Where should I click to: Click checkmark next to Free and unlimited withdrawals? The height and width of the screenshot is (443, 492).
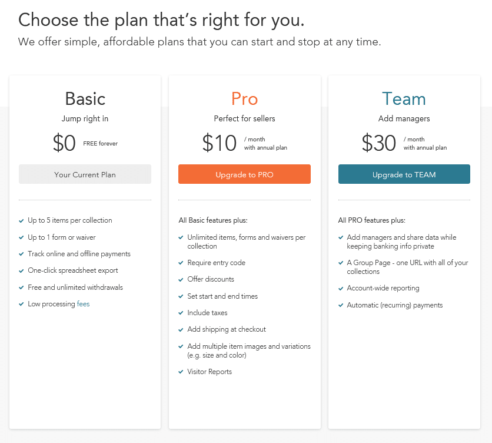21,287
